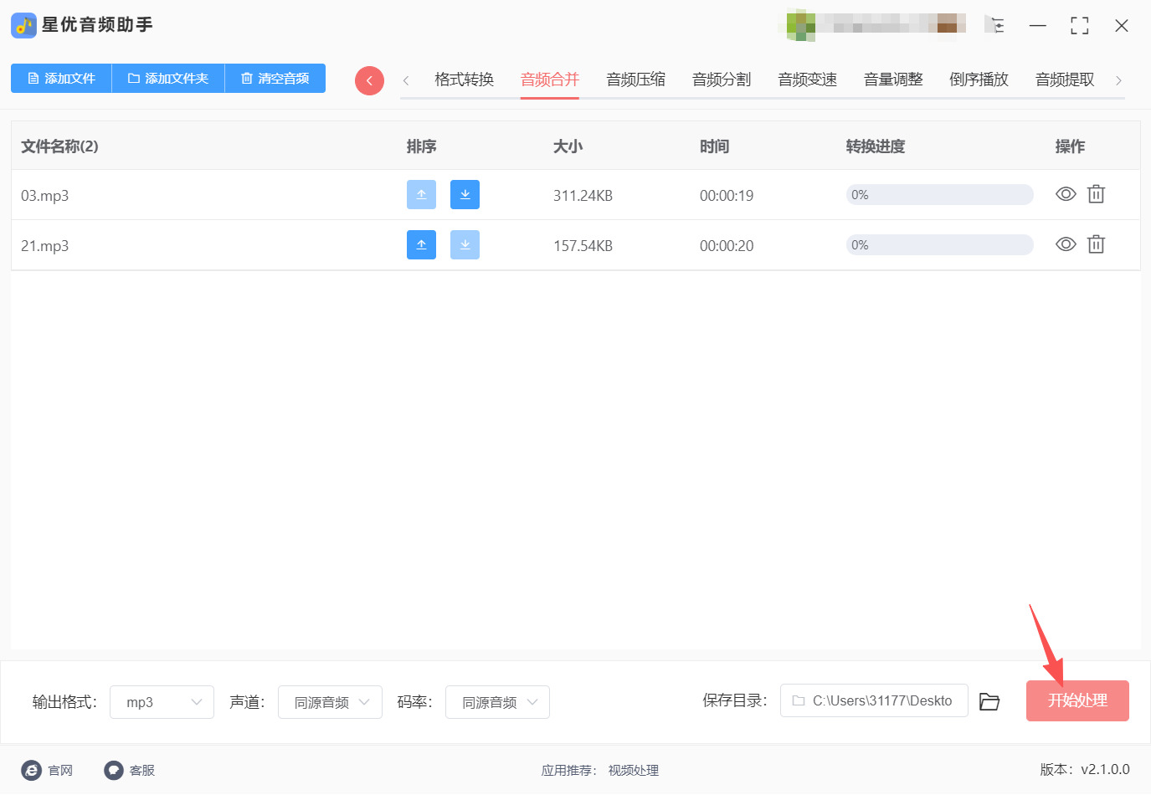The width and height of the screenshot is (1151, 795).
Task: Open the 客服 customer service chat
Action: pos(114,770)
